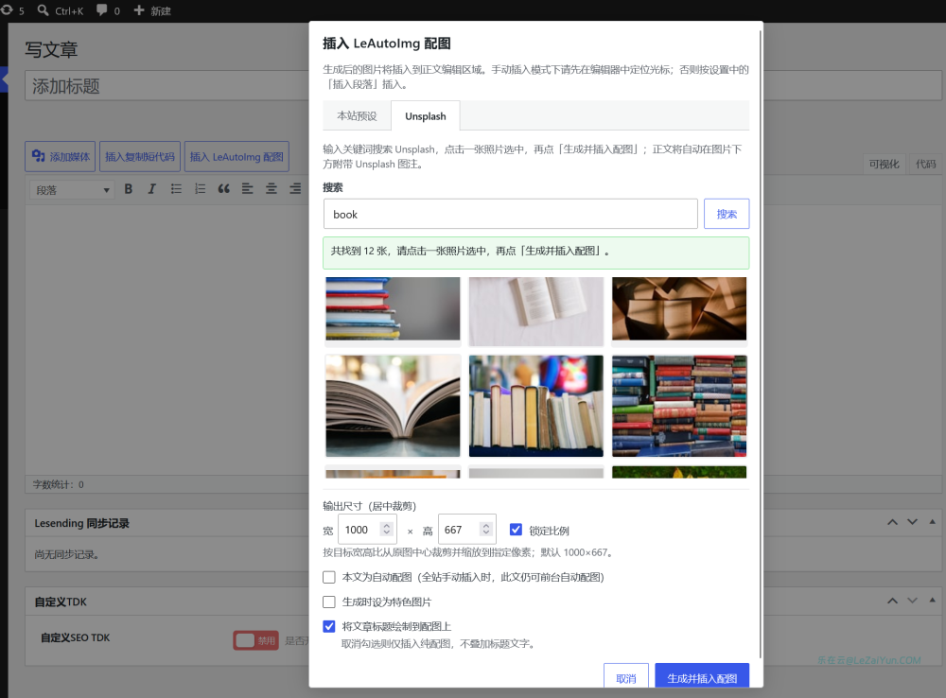Select the brown folded book pages photo
Screen dimensions: 946x698
point(679,309)
